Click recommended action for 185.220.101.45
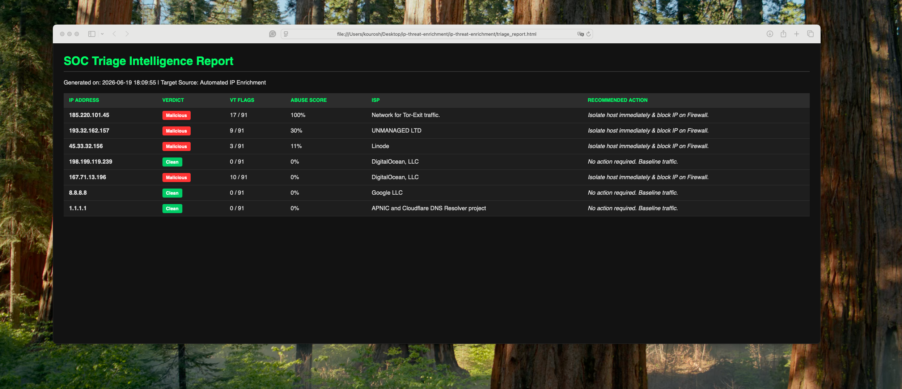 648,115
